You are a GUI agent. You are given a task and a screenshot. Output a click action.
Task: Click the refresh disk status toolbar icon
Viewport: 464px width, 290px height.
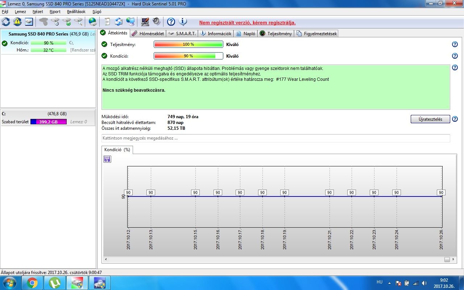tap(6, 22)
